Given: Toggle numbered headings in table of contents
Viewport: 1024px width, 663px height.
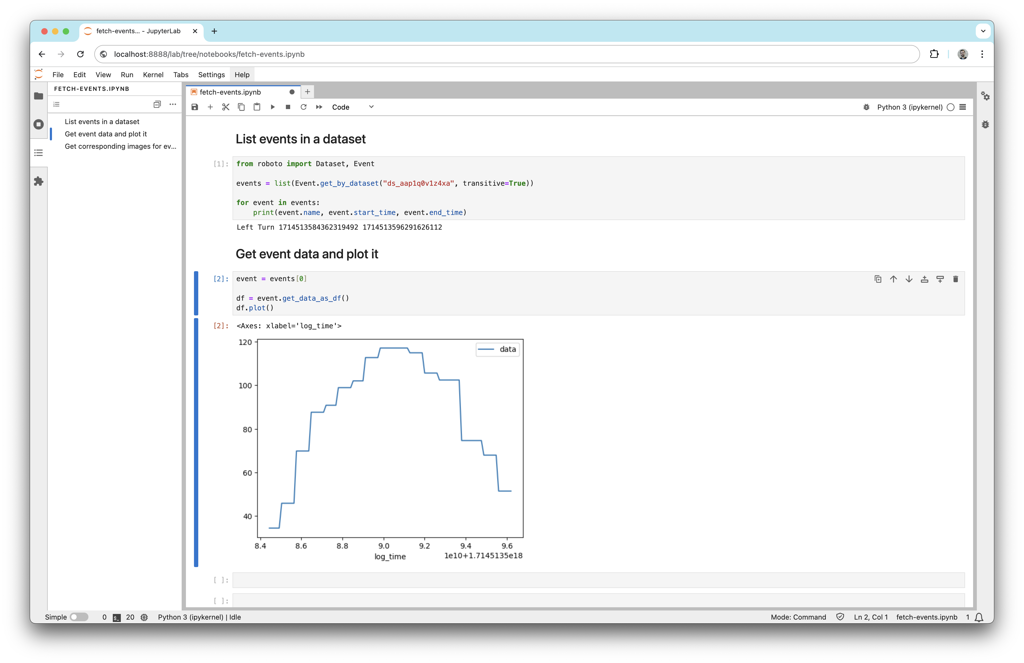Looking at the screenshot, I should pyautogui.click(x=56, y=104).
